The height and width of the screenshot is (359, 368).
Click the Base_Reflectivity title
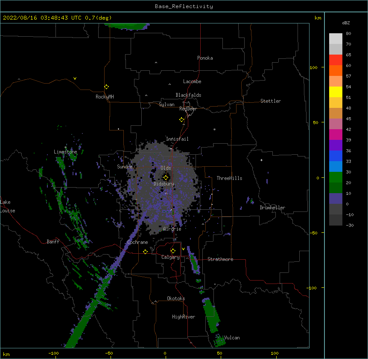click(x=184, y=6)
